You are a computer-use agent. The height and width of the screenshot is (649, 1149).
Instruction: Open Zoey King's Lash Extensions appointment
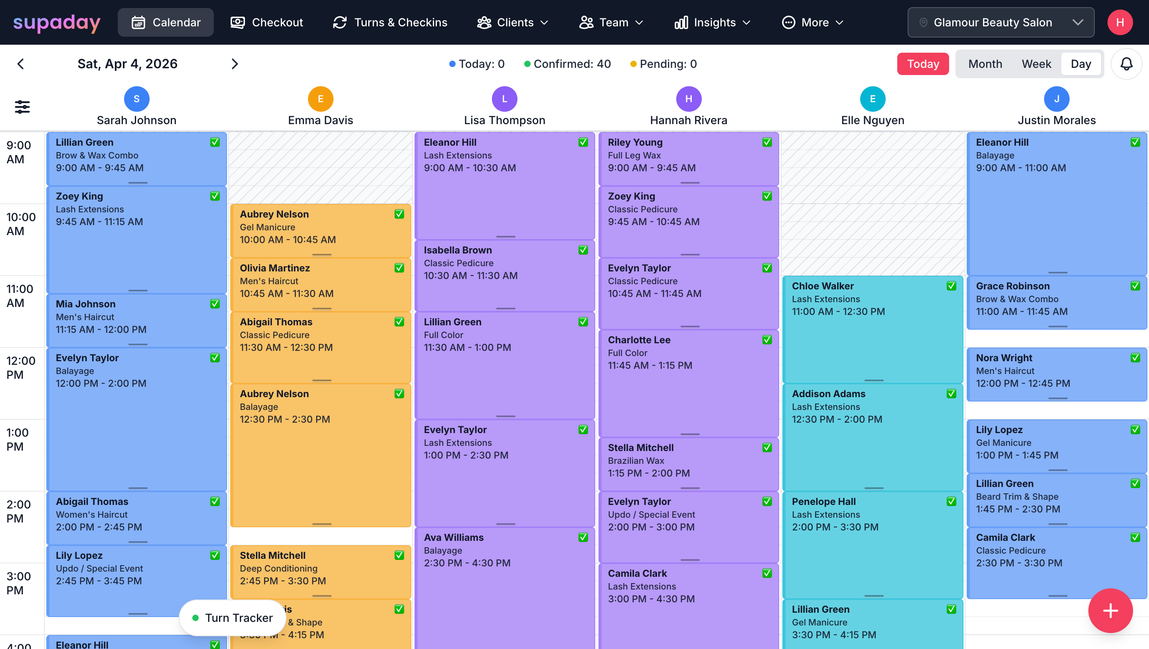(x=136, y=240)
